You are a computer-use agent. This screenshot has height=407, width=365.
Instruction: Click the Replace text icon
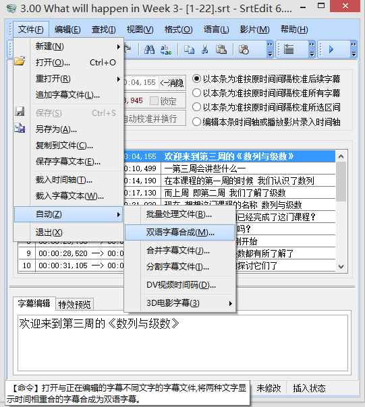pyautogui.click(x=166, y=49)
